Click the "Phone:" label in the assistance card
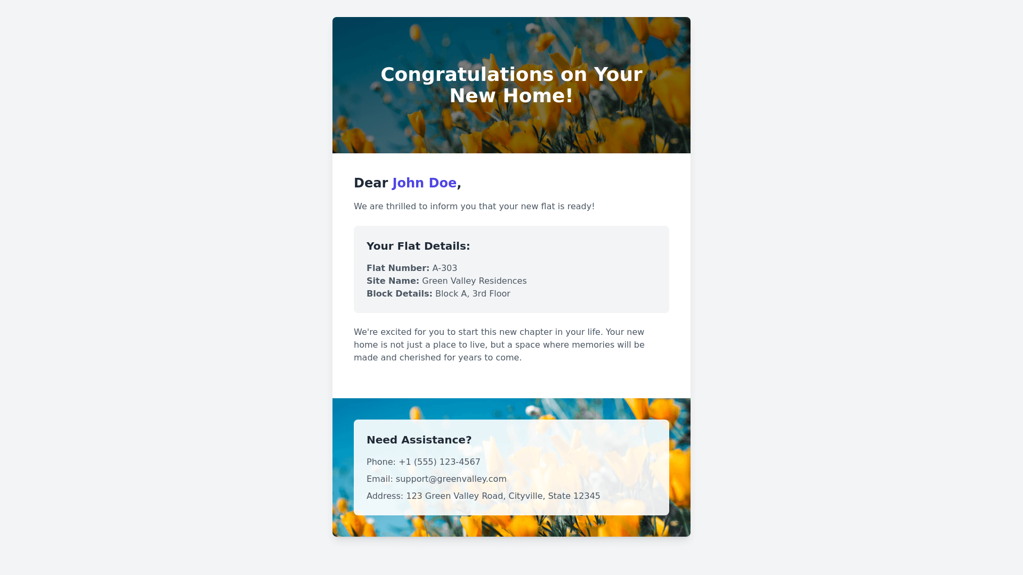 [x=381, y=462]
